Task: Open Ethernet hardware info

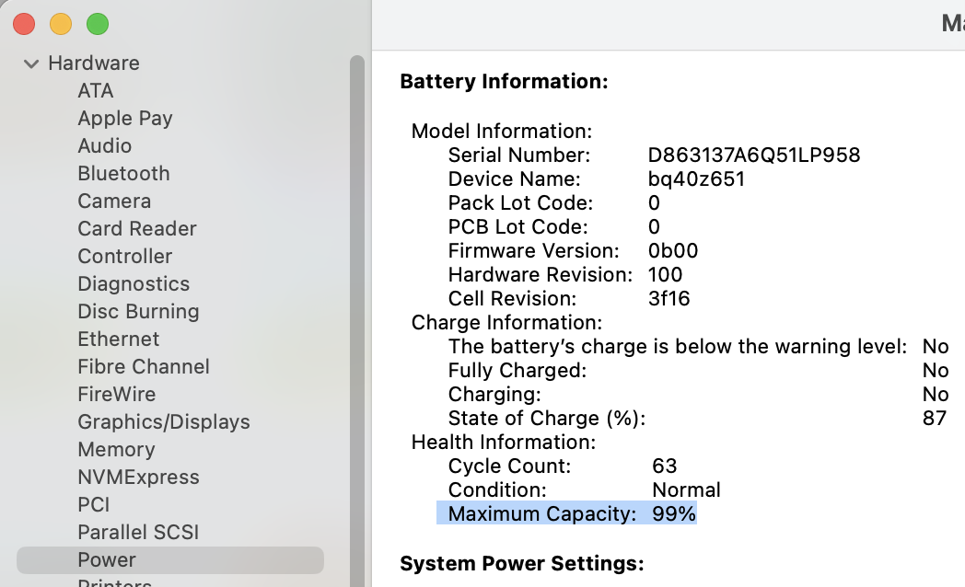Action: click(x=119, y=340)
